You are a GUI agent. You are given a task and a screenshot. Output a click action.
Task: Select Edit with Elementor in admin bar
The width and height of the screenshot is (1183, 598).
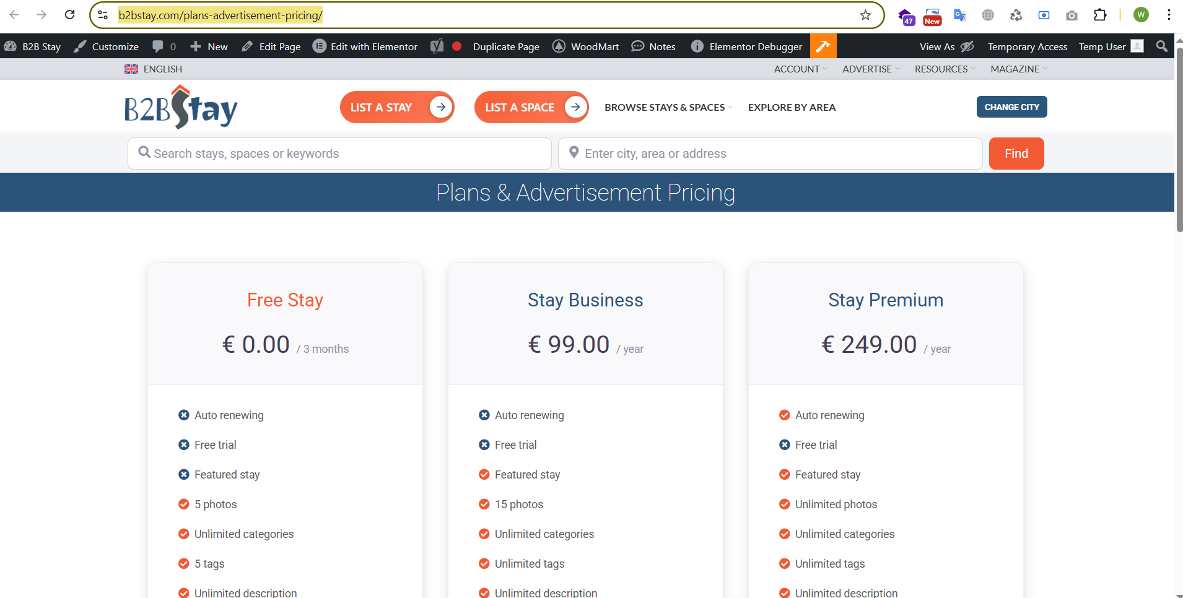(365, 46)
